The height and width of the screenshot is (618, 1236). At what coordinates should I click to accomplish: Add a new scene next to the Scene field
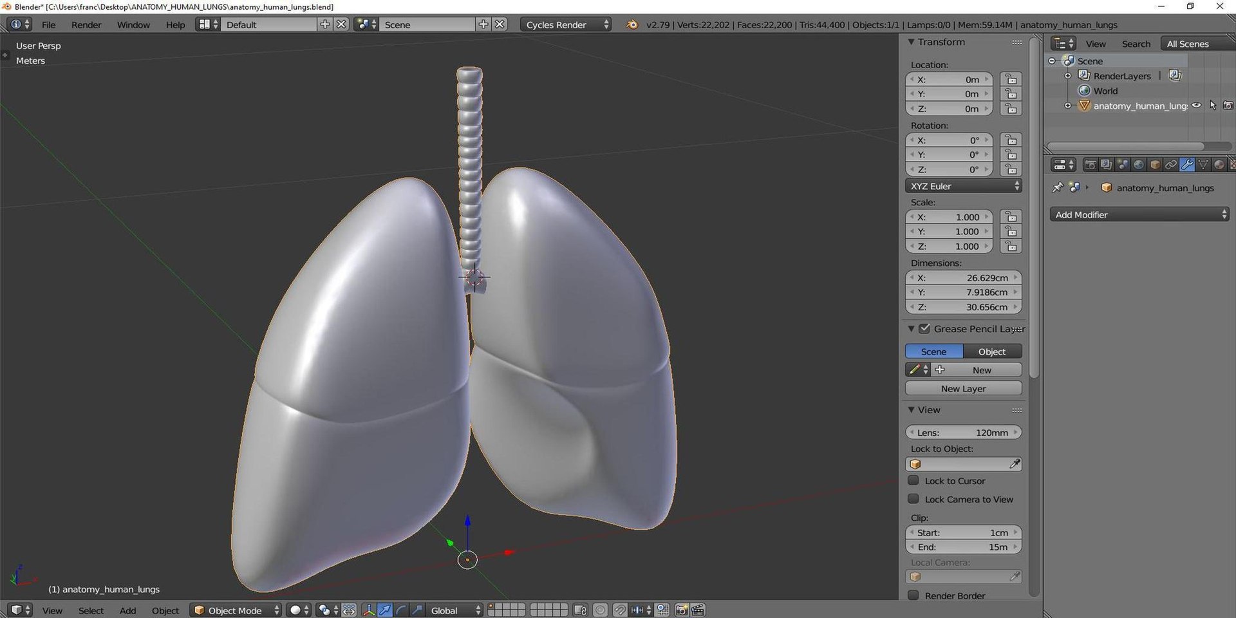483,24
